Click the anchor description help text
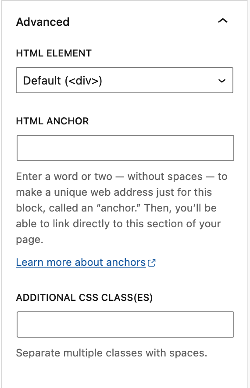 point(121,208)
